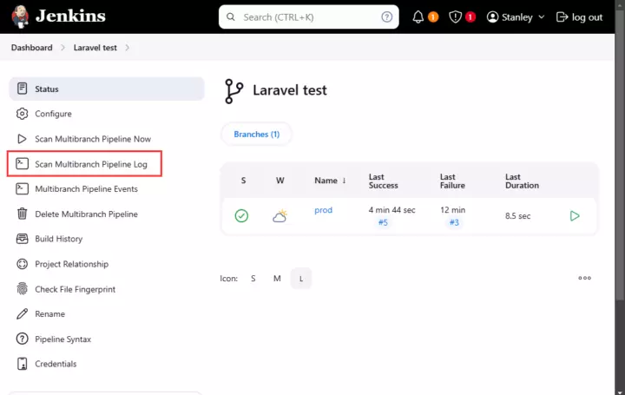Sort by Last Failure column

click(452, 181)
